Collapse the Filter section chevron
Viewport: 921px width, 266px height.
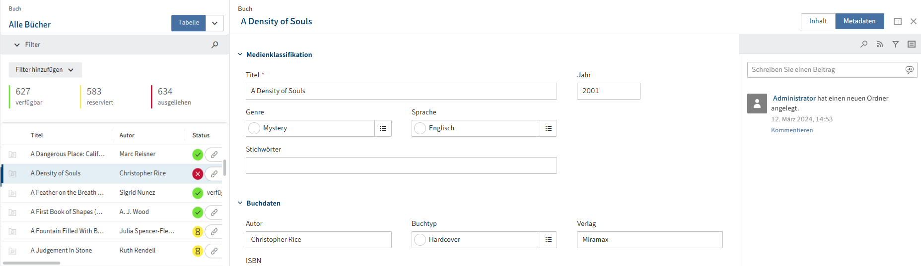(x=17, y=45)
